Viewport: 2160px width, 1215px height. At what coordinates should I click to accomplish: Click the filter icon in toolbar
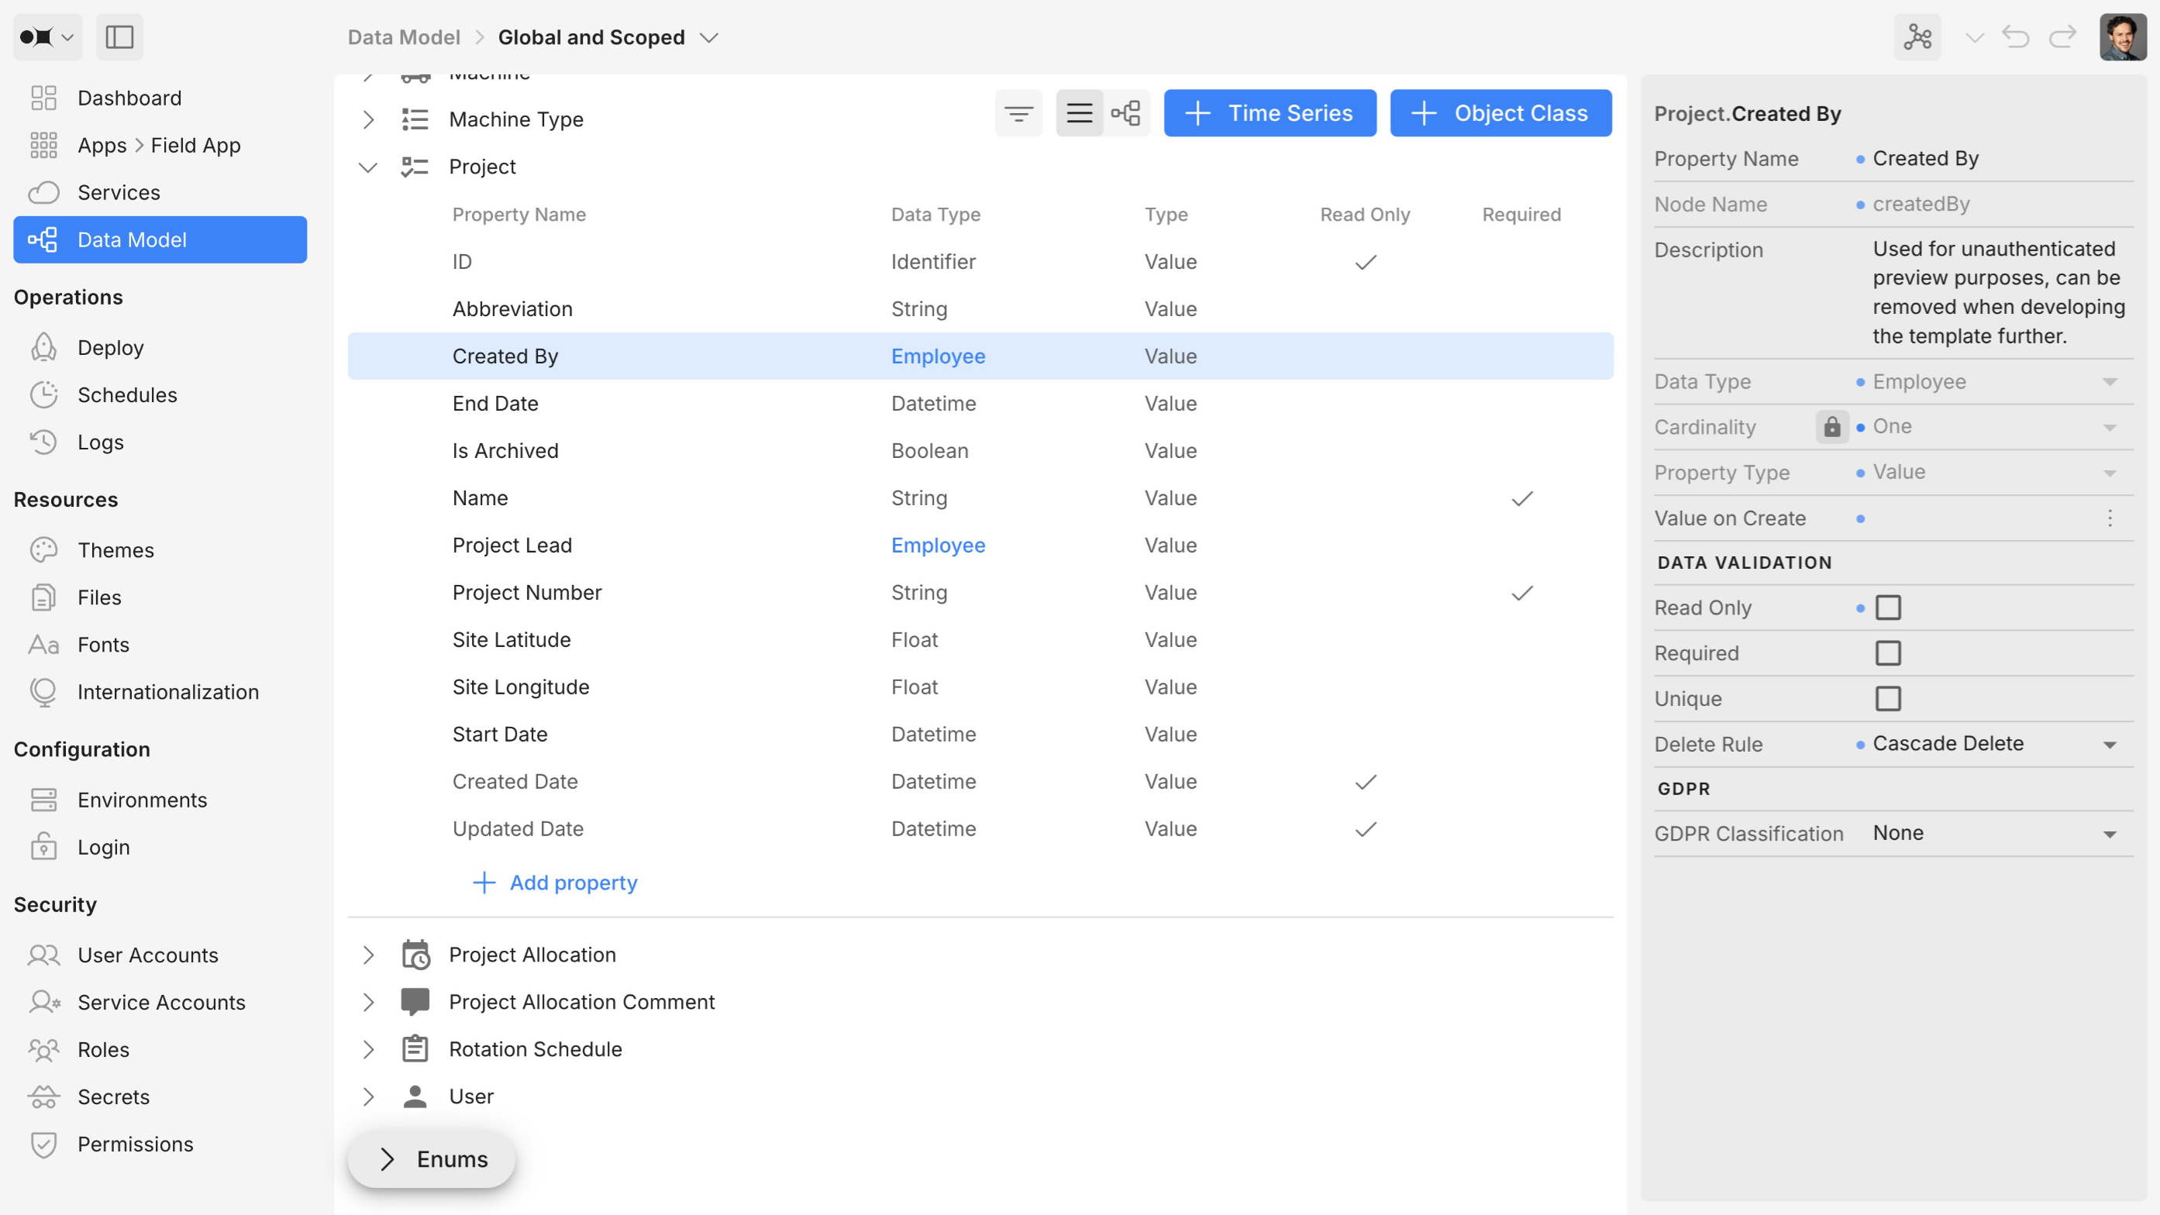coord(1018,113)
